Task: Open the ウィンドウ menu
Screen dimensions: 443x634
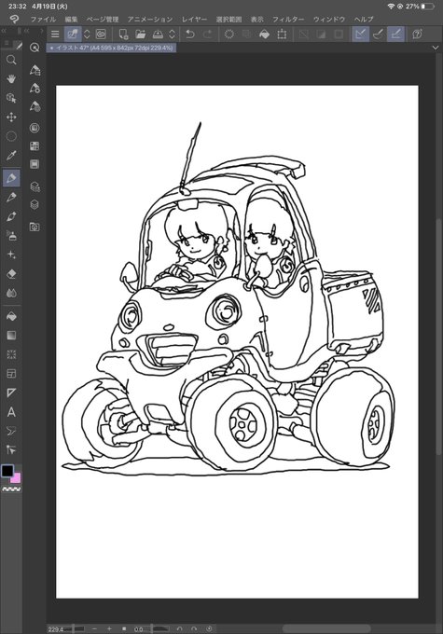Action: 329,19
